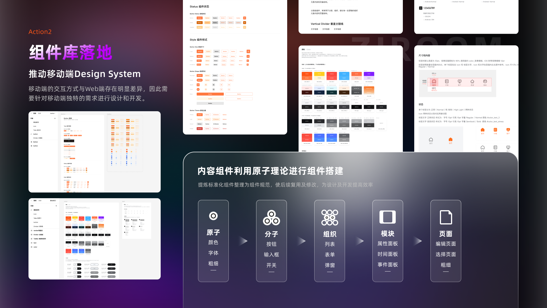This screenshot has width=547, height=308.
Task: Switch to the 资源 tab in the 基础规范 layers panel
Action: point(40,200)
